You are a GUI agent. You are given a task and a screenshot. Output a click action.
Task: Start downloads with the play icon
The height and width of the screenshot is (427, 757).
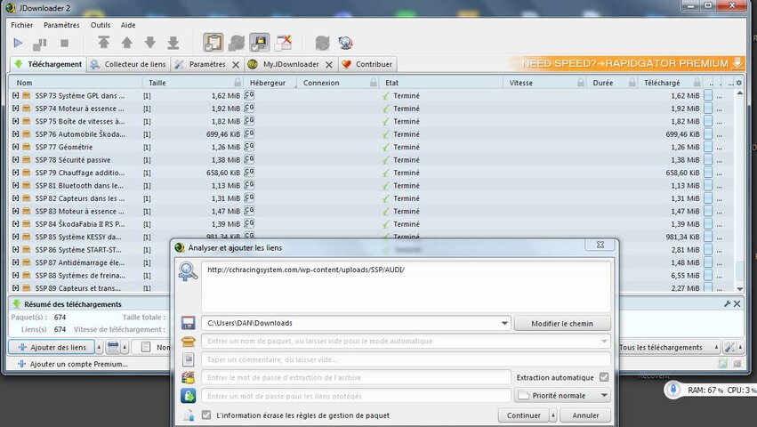(x=18, y=43)
